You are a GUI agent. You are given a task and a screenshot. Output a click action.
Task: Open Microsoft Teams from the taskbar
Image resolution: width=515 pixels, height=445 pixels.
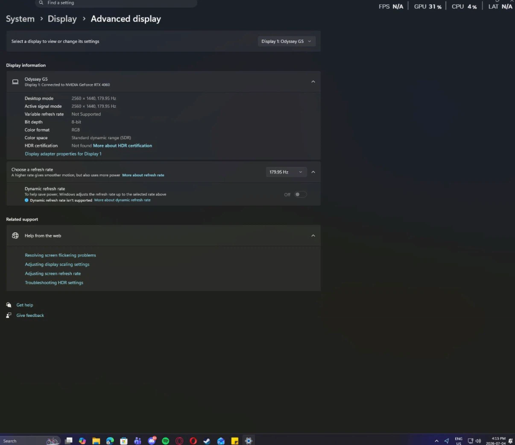(138, 441)
